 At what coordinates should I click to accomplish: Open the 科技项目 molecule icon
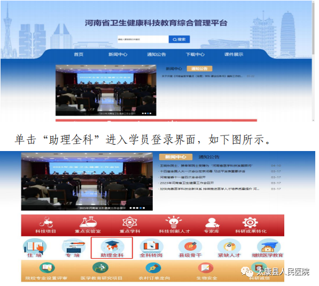tap(46, 222)
